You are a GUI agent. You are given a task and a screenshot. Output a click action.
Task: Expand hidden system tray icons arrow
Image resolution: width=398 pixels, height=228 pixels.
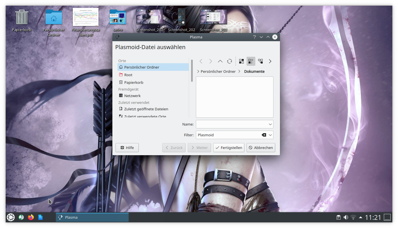361,217
